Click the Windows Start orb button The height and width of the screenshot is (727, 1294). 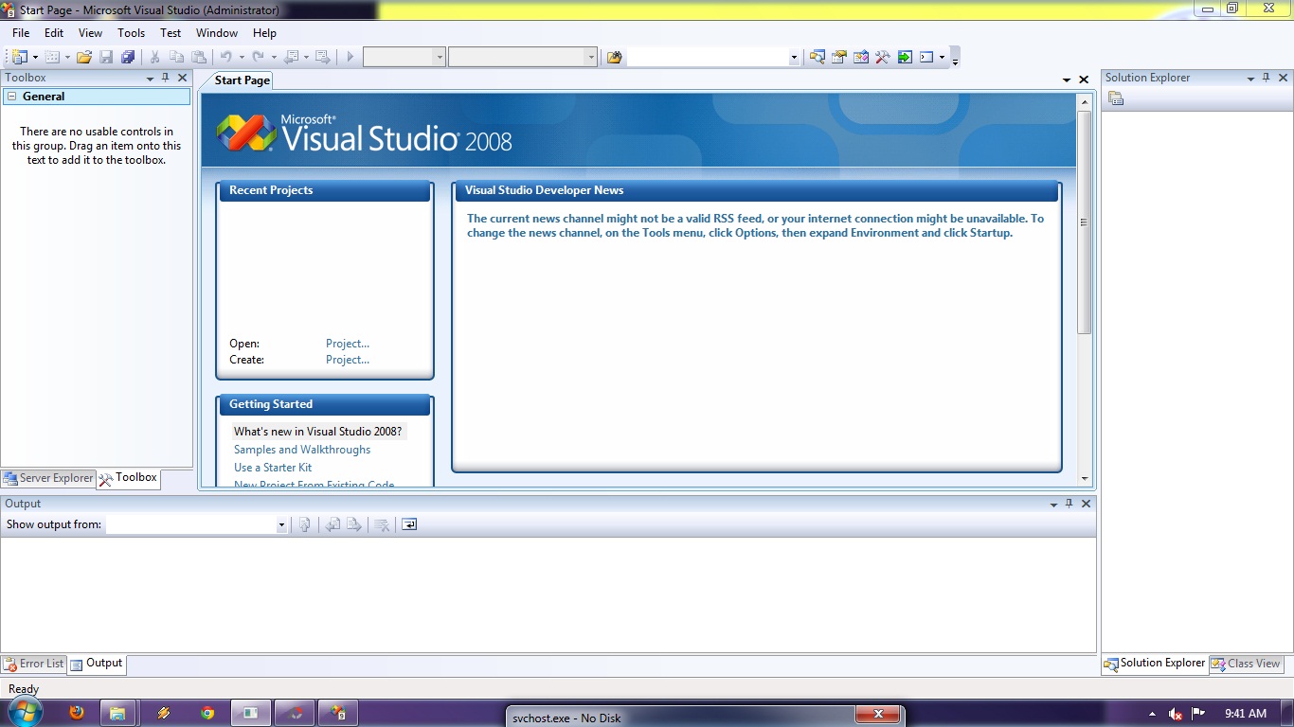25,712
